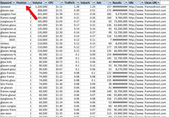Select the CPC cell $1.51
Image resolution: width=169 pixels, height=117 pixels.
[56, 11]
